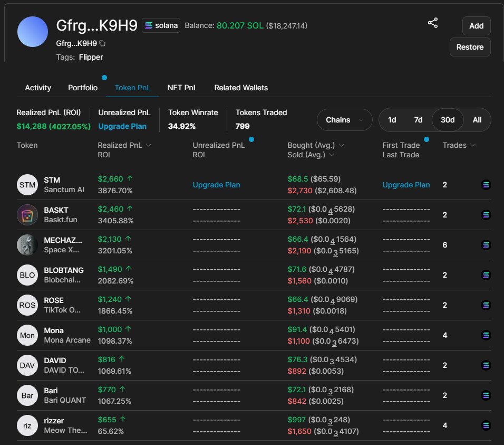The width and height of the screenshot is (504, 445).
Task: Click the MECHAZ token image
Action: click(x=27, y=245)
